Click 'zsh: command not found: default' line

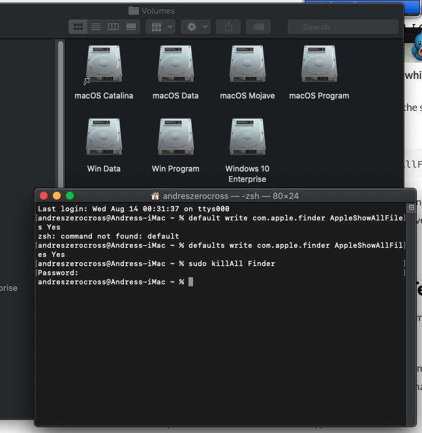point(108,236)
